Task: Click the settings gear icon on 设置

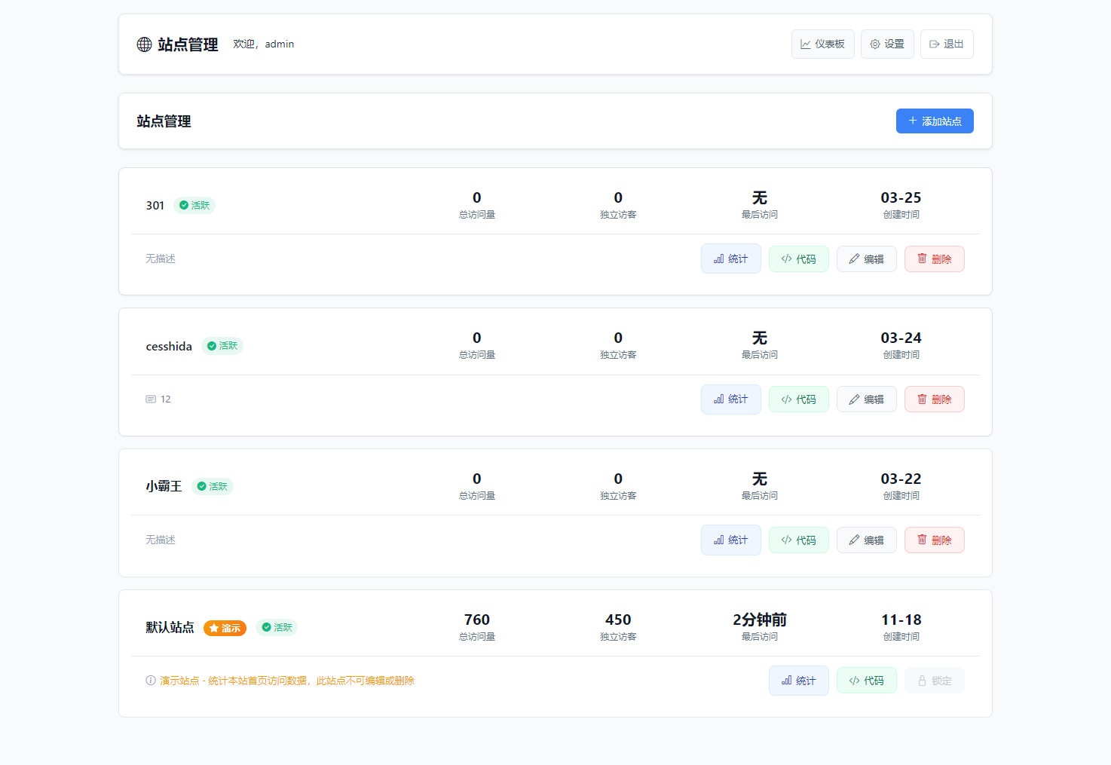Action: pos(874,44)
